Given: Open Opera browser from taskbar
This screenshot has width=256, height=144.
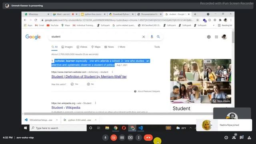Looking at the screenshot, I should coord(124,128).
